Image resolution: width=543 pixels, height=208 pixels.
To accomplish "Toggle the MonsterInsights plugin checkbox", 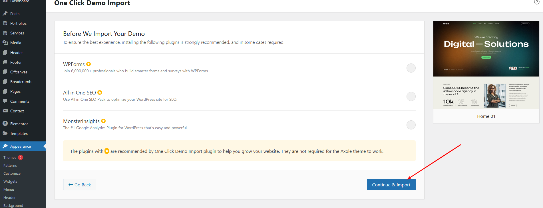I will (411, 125).
